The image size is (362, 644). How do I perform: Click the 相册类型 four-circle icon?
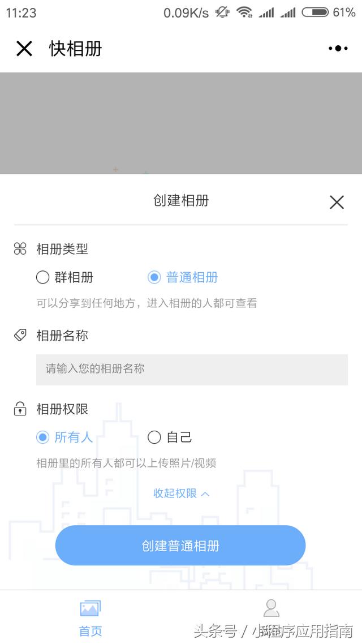(x=20, y=249)
